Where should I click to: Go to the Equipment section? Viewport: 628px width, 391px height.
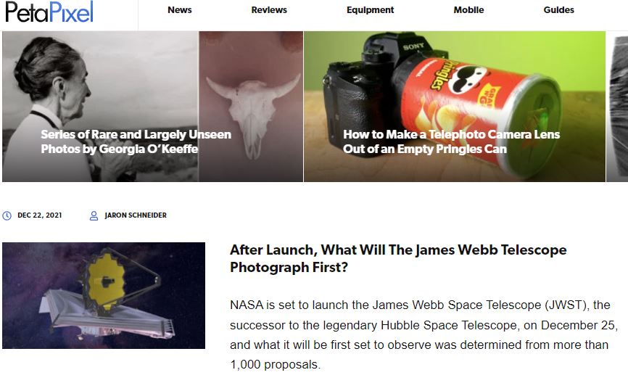tap(370, 10)
